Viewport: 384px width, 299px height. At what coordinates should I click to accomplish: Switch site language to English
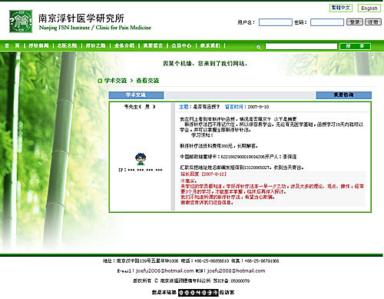[x=369, y=8]
